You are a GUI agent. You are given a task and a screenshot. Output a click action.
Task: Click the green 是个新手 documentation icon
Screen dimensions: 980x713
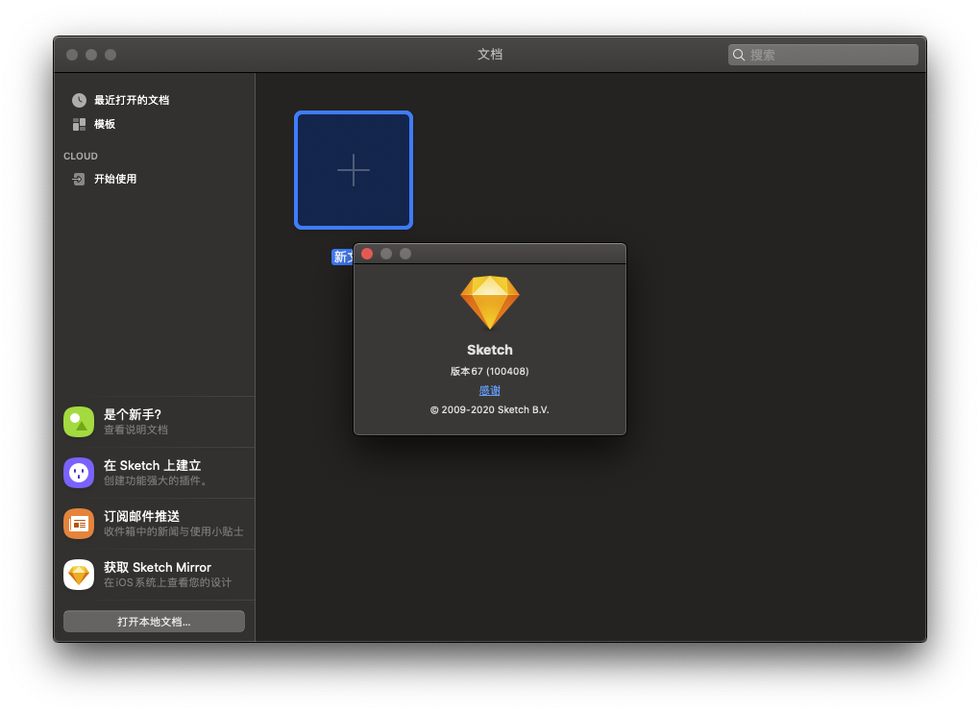click(79, 422)
